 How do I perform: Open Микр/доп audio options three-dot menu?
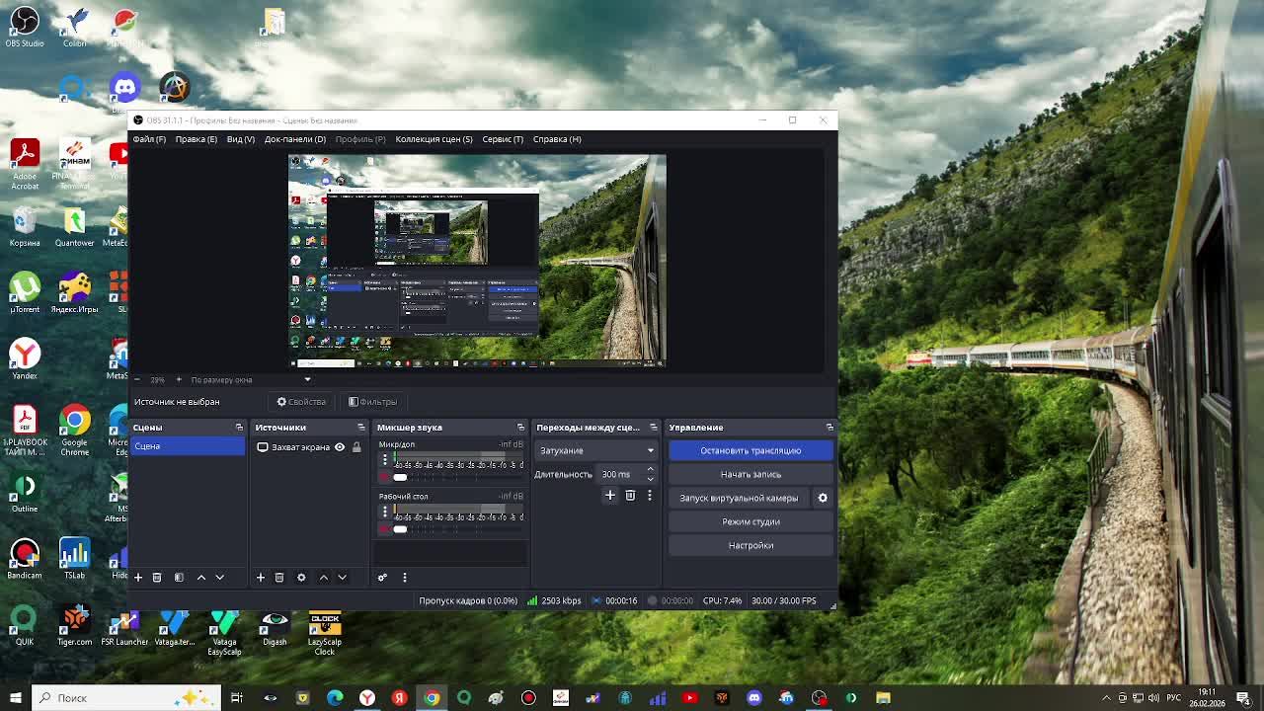click(x=385, y=459)
